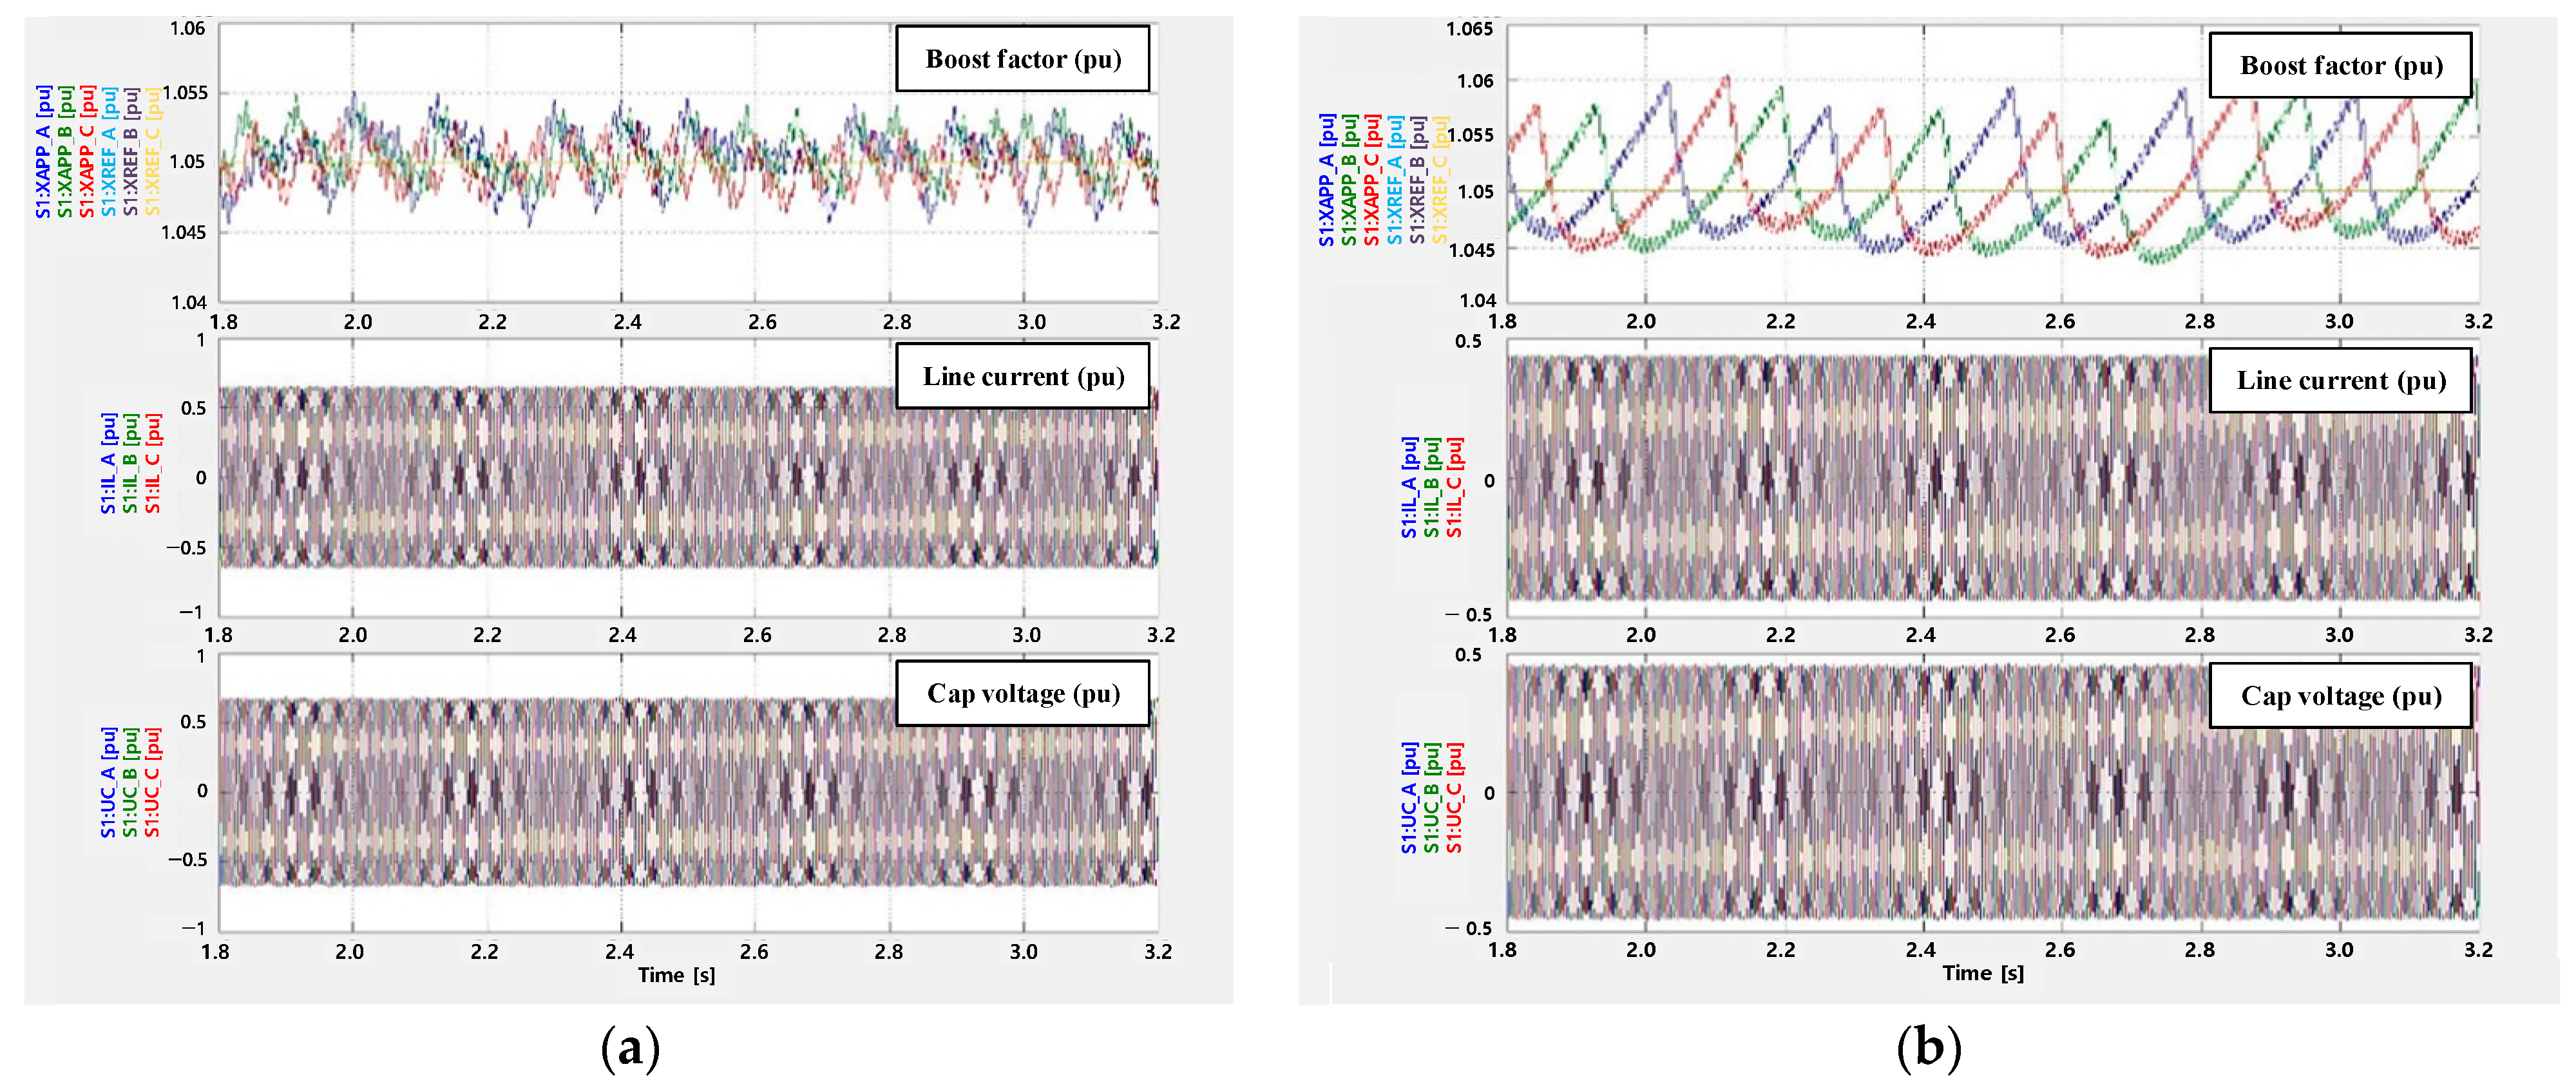Viewport: 2576px width, 1089px height.
Task: Click the Line current label in panel (b)
Action: tap(2340, 380)
